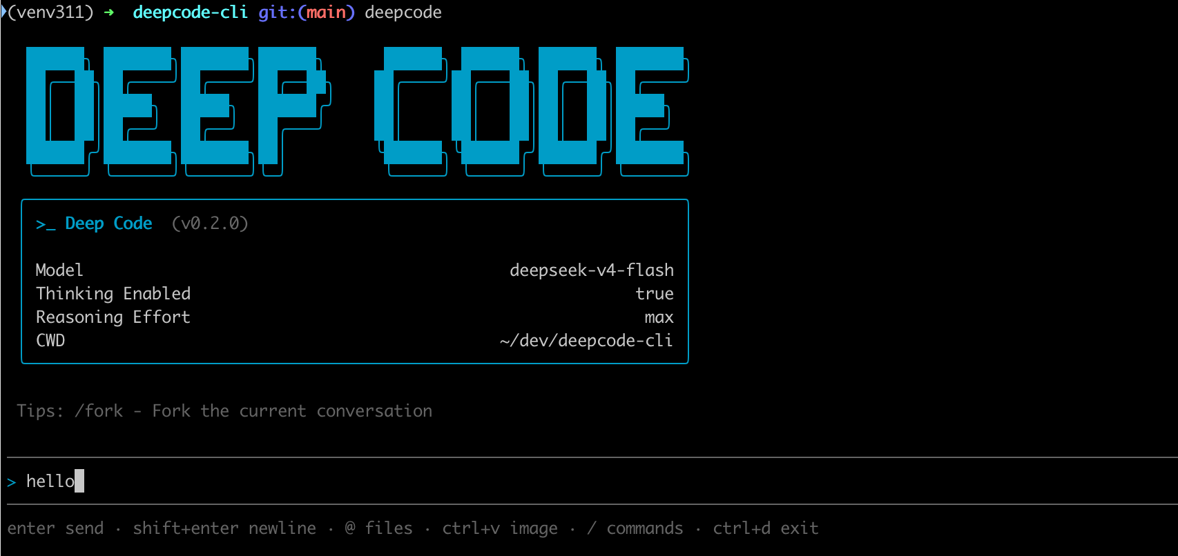Click the "Thinking Enabled" label
This screenshot has width=1178, height=556.
[x=113, y=294]
